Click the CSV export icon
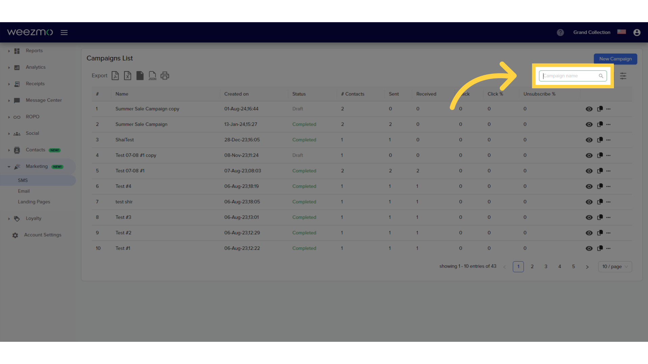The width and height of the screenshot is (648, 364). coord(139,75)
